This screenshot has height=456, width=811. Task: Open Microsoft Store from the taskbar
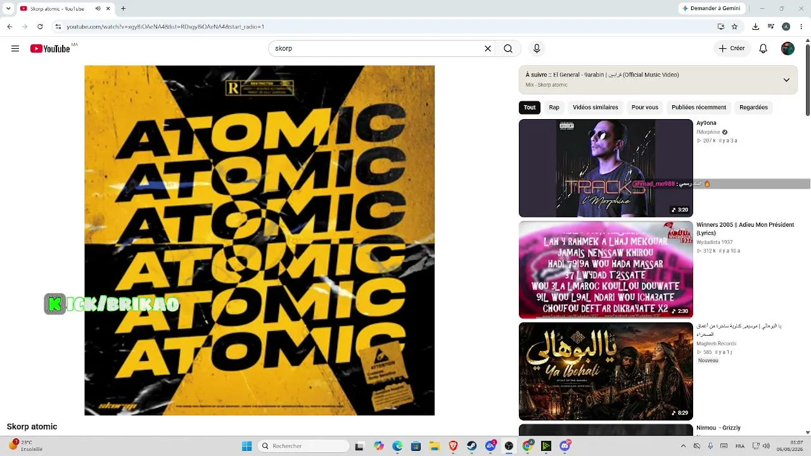416,446
